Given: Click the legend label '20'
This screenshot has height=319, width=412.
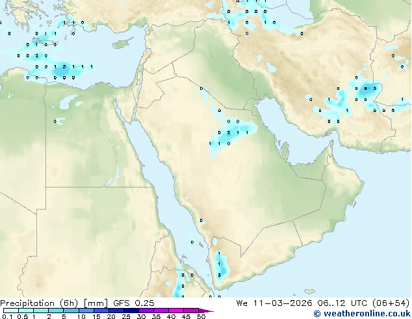Looking at the screenshot, I should click(x=111, y=316).
